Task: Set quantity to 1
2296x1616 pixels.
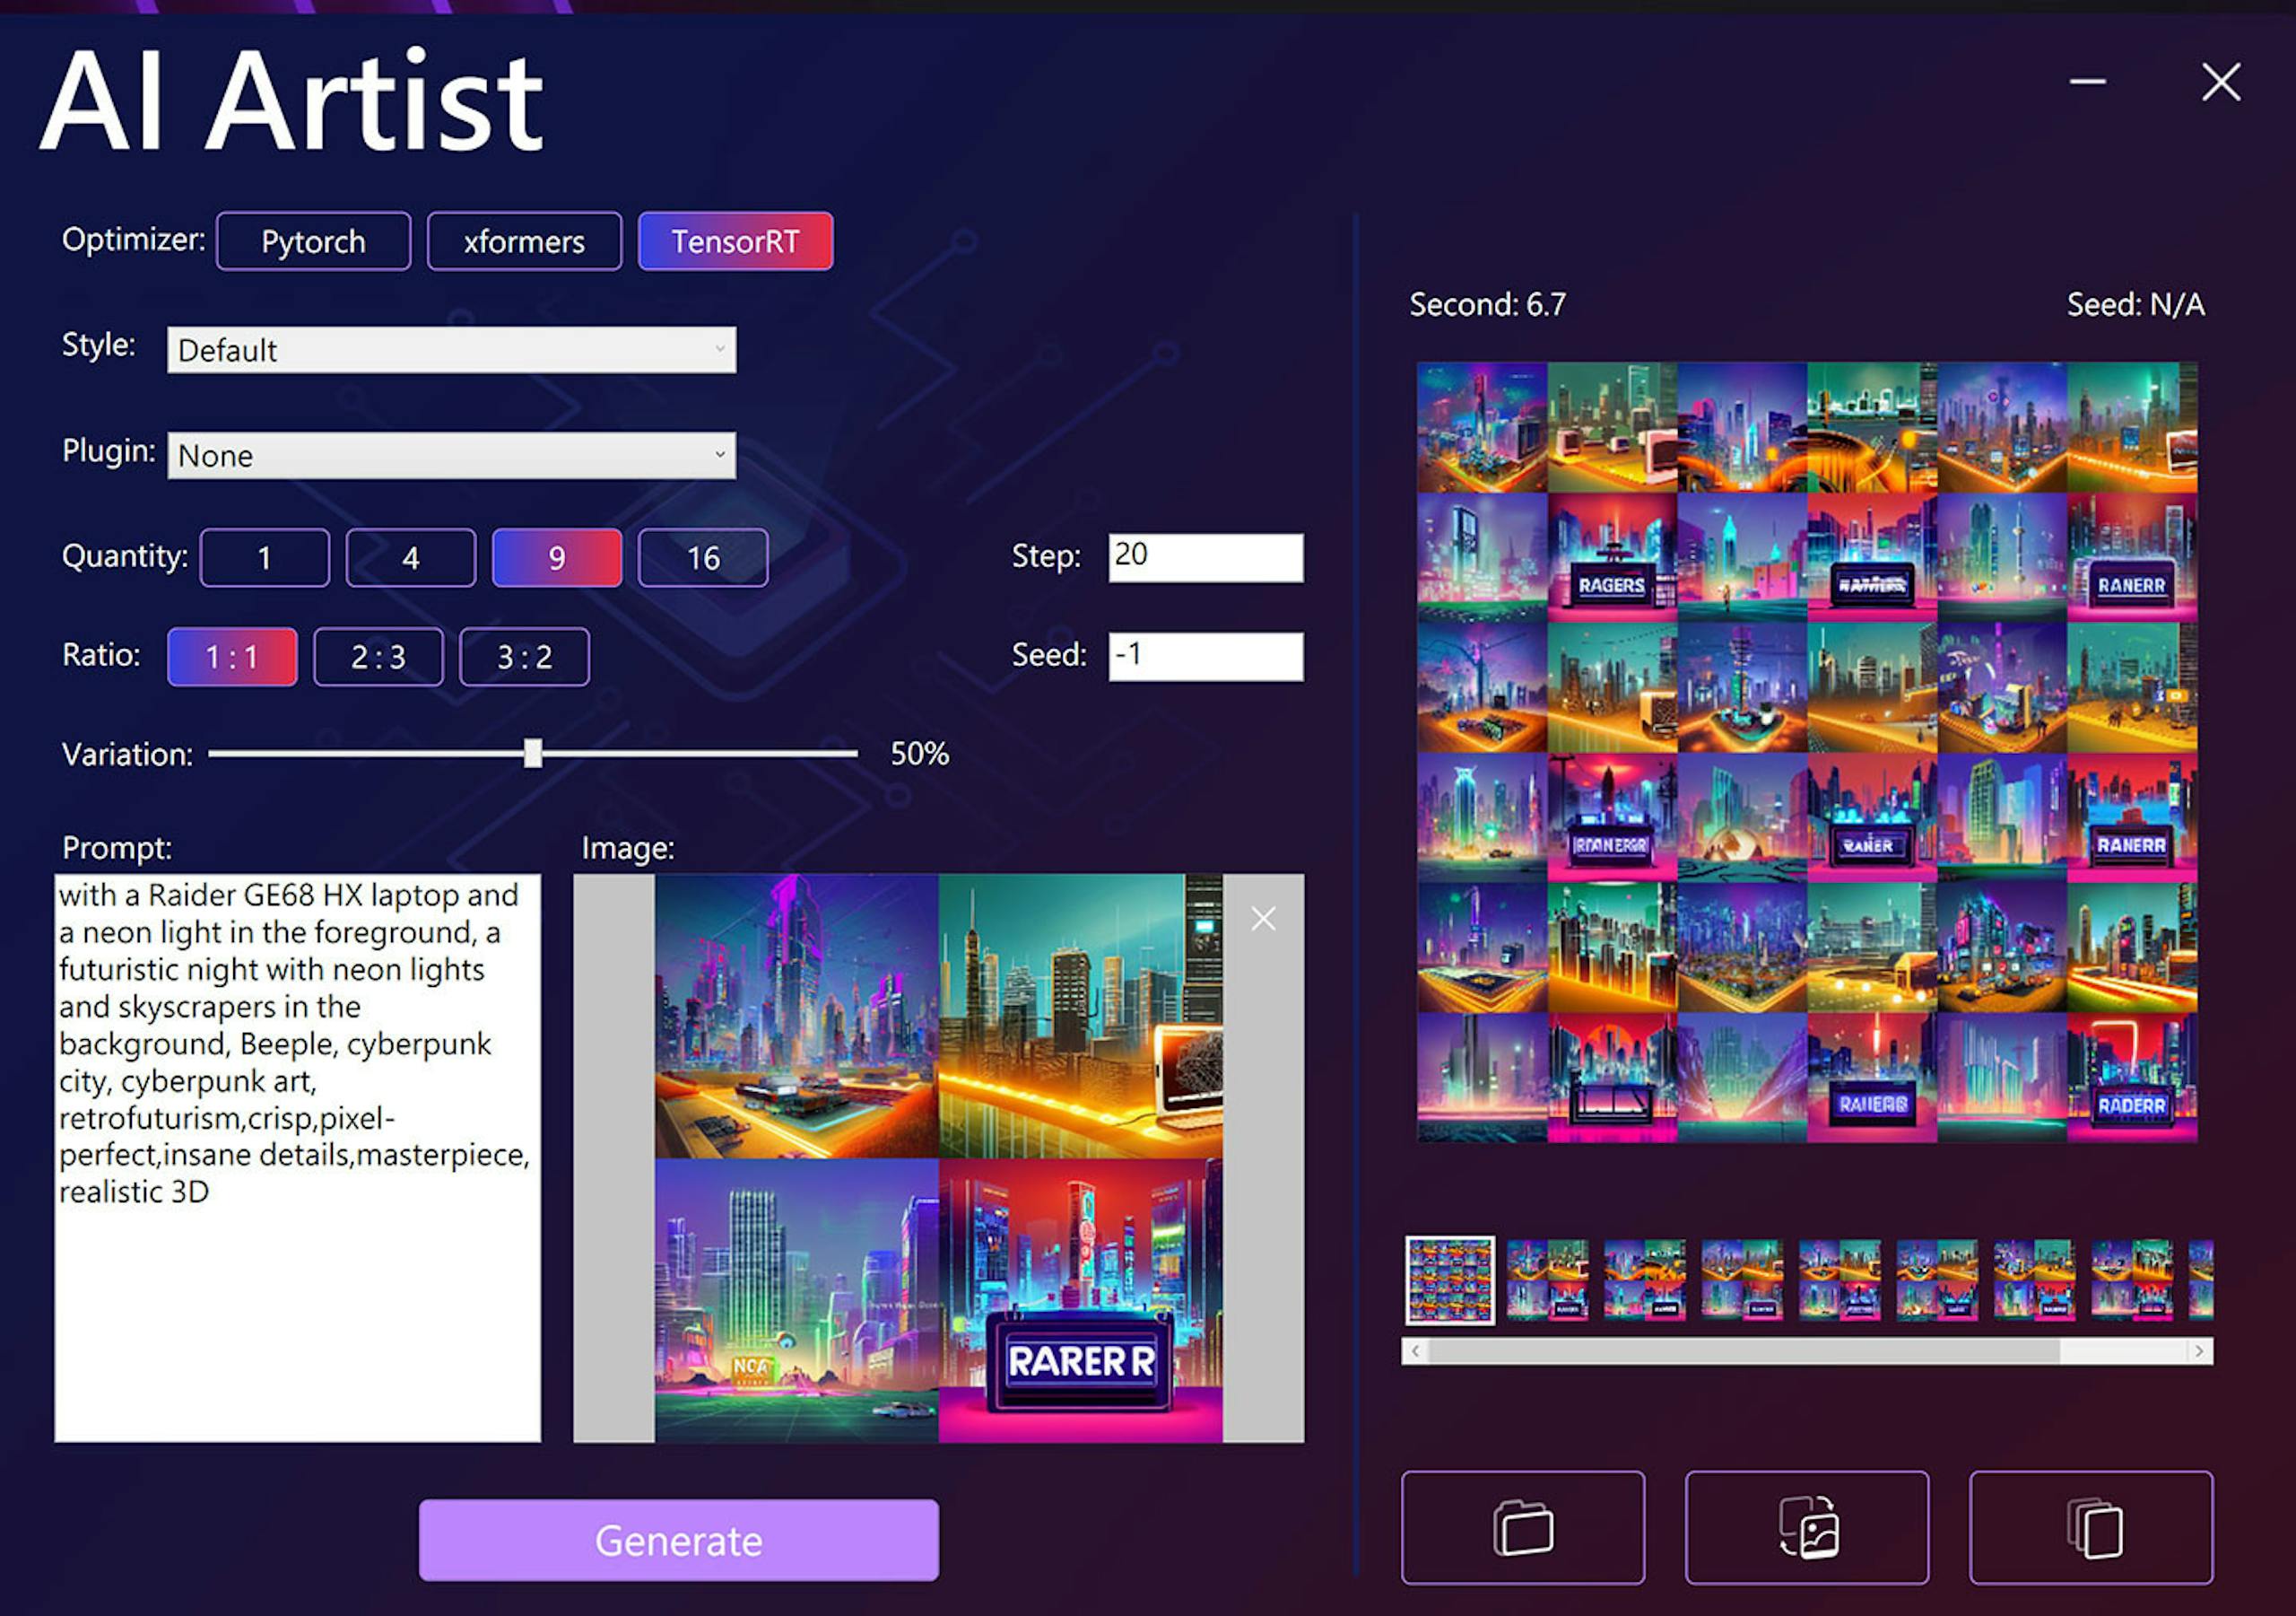Action: click(265, 557)
